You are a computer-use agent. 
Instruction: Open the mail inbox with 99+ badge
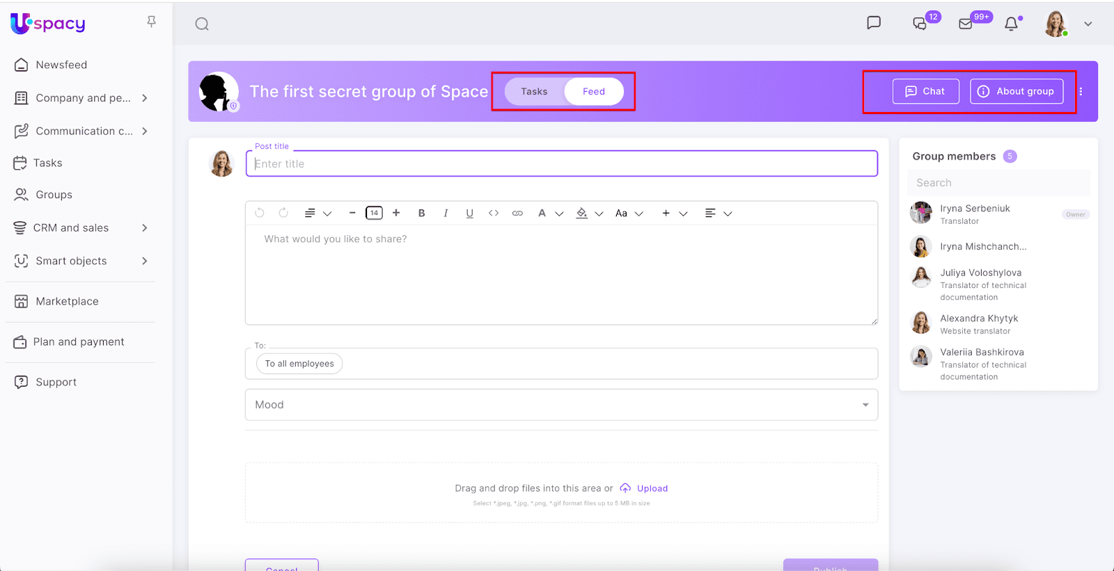point(966,24)
